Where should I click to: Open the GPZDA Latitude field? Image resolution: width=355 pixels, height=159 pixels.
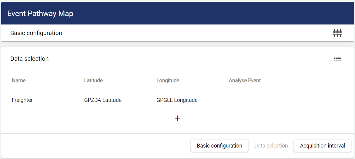[103, 100]
